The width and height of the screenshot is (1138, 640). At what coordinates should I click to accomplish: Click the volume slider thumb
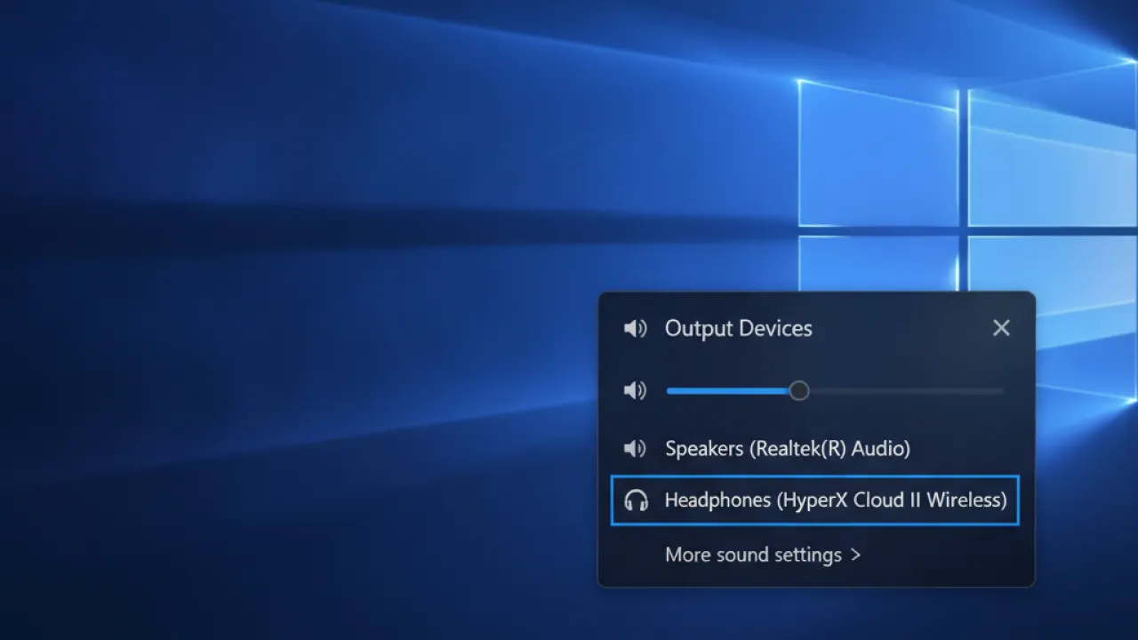[799, 391]
